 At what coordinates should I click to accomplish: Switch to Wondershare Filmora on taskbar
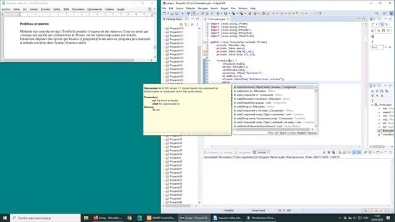pyautogui.click(x=260, y=218)
